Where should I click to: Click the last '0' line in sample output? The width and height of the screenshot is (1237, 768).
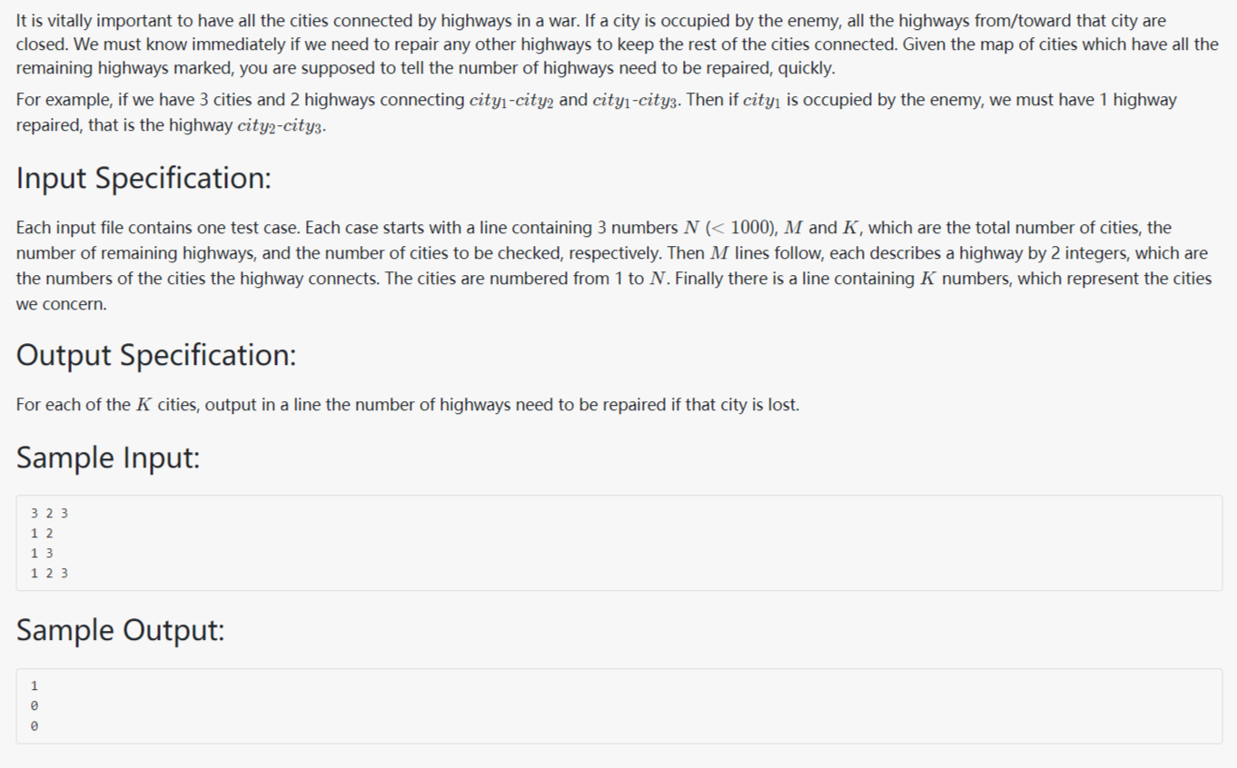click(x=35, y=726)
